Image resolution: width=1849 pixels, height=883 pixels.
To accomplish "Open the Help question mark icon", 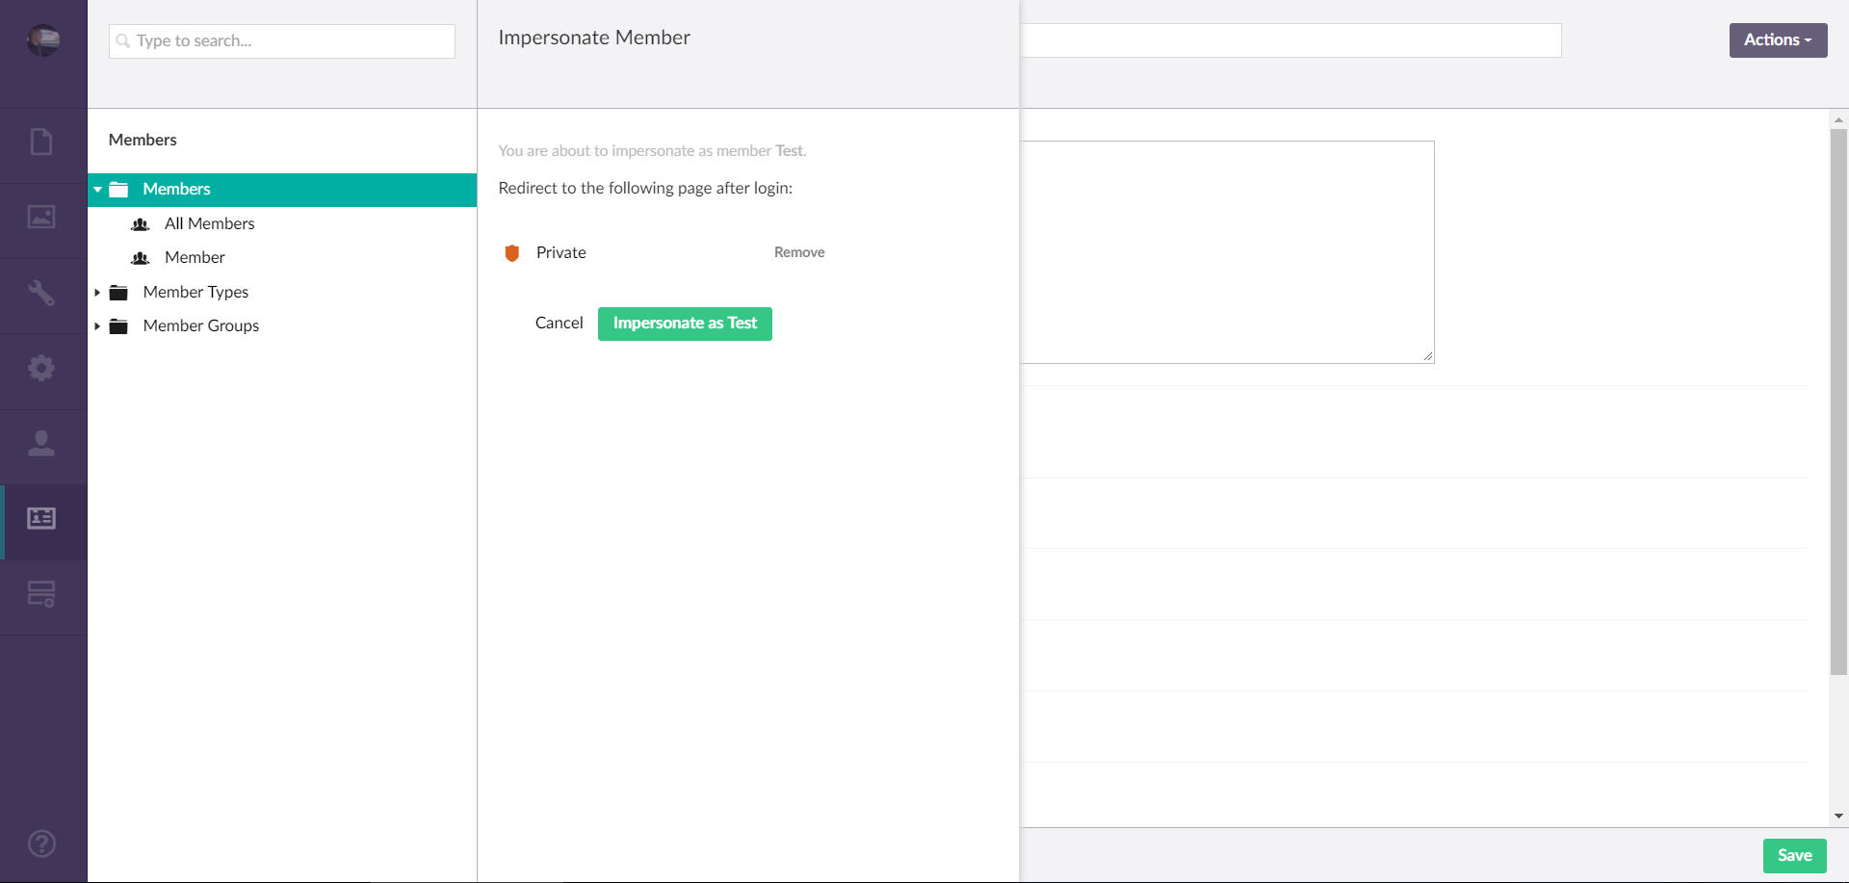I will pos(41,844).
